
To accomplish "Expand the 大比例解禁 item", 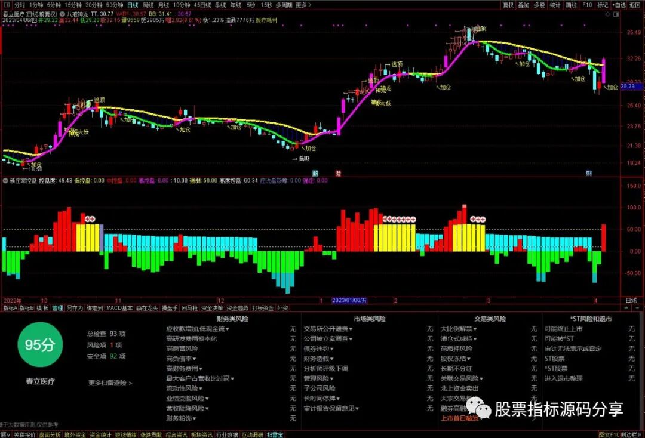I will [x=475, y=329].
